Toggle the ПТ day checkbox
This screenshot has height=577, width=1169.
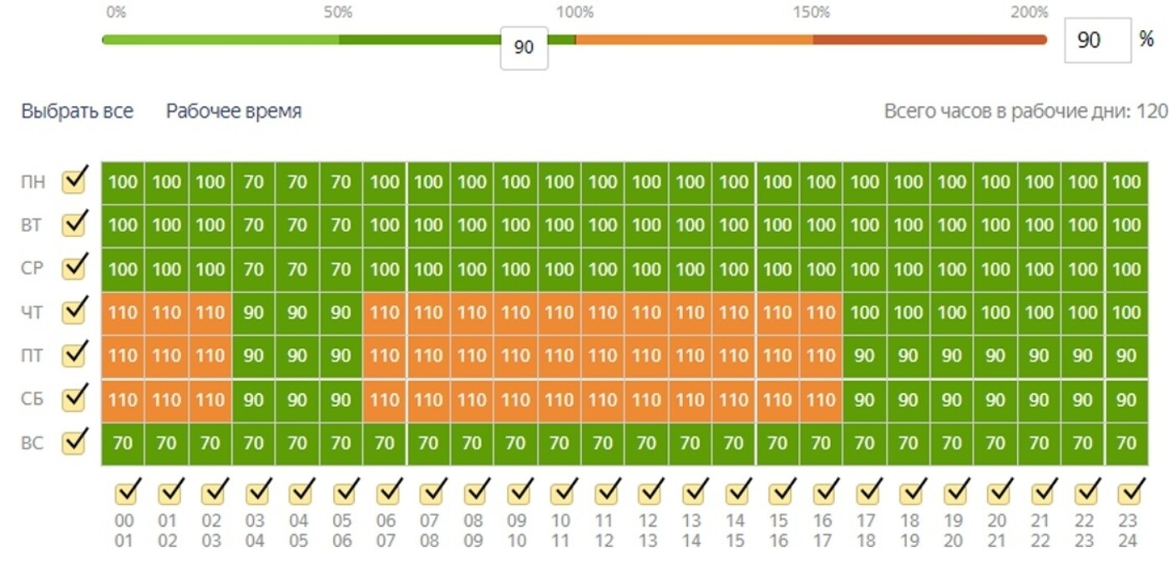coord(75,355)
